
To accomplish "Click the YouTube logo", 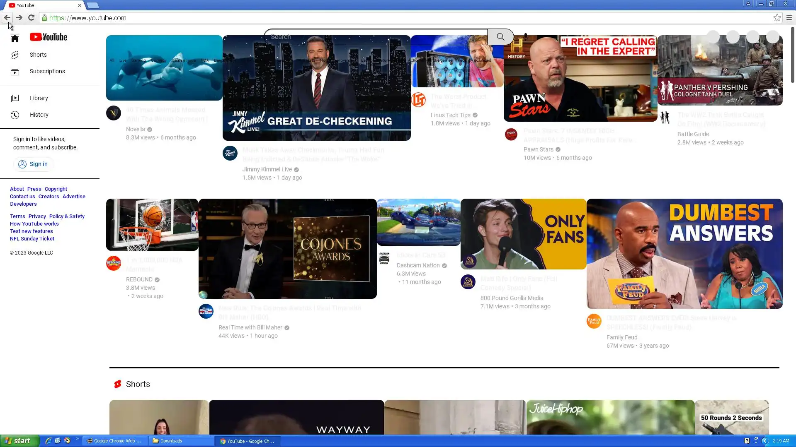I will 49,37.
